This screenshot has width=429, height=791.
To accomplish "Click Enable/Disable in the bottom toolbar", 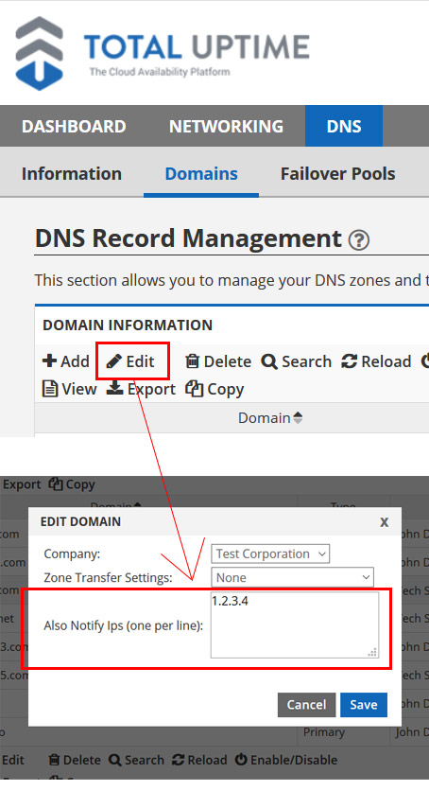I will click(286, 760).
